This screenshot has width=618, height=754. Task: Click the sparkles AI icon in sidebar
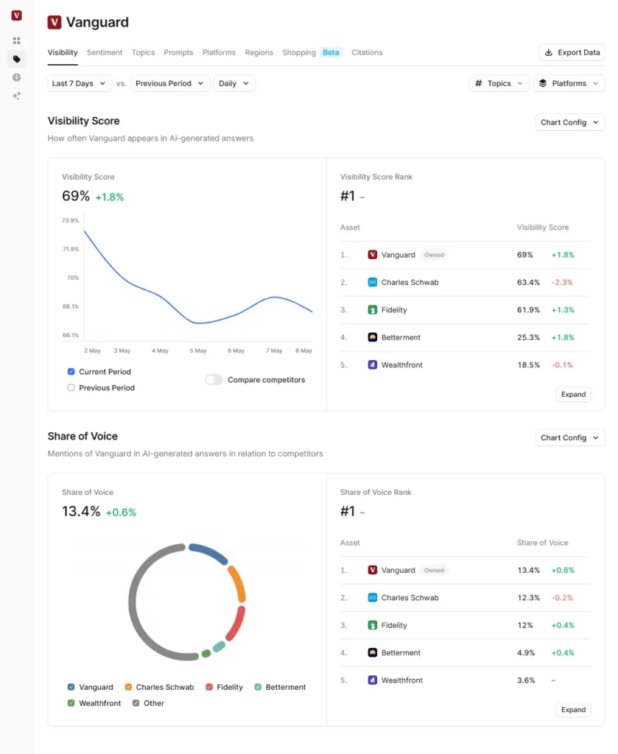tap(16, 96)
